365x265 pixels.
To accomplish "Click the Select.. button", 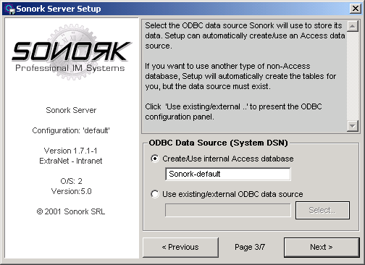I will pos(322,210).
